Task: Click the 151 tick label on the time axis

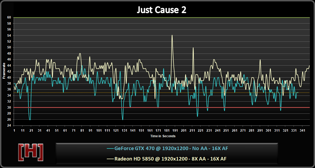Action: pos(141,131)
